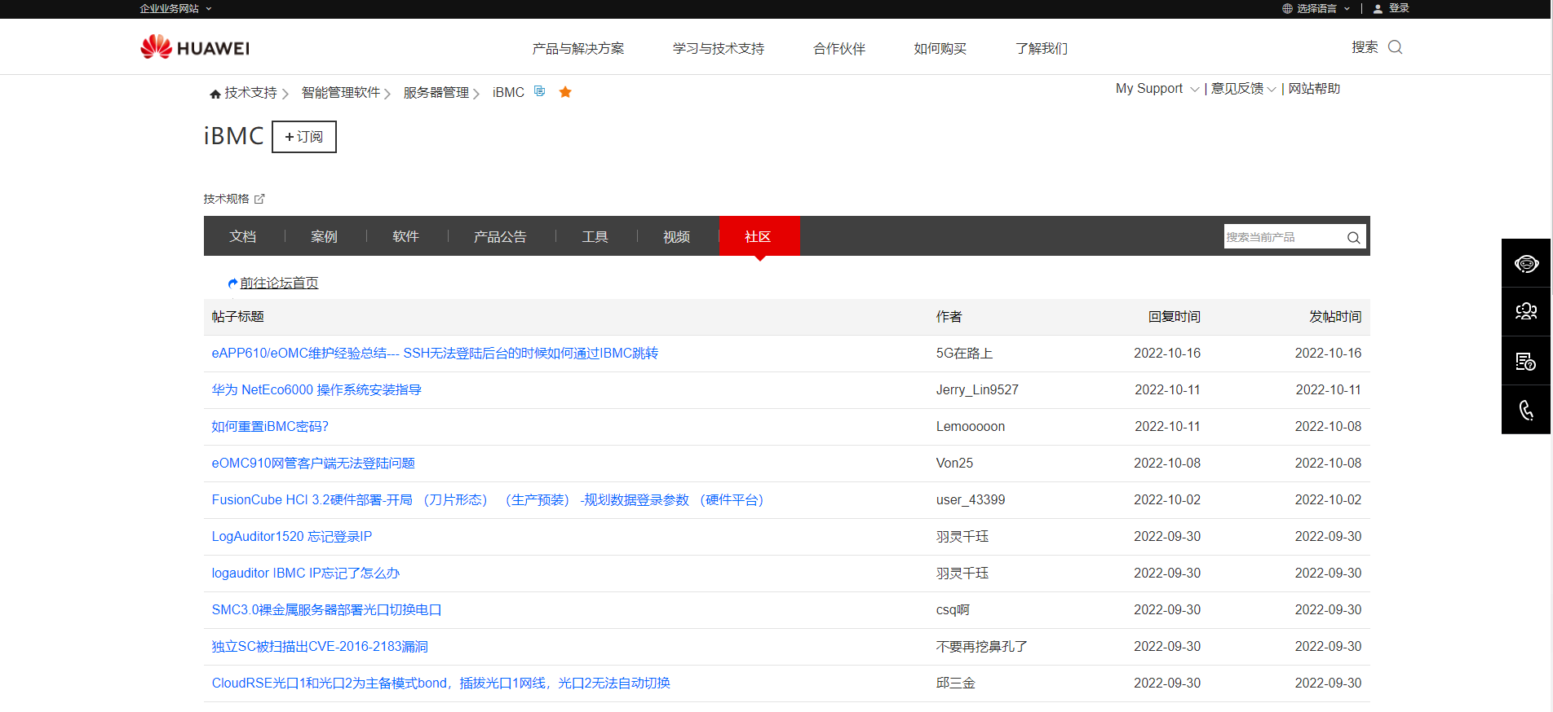Click author name 5G在路上
This screenshot has height=712, width=1553.
(964, 354)
